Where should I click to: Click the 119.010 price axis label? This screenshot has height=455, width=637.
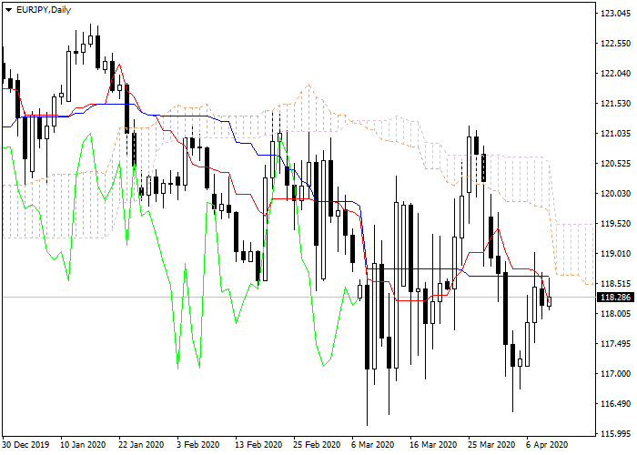click(615, 254)
